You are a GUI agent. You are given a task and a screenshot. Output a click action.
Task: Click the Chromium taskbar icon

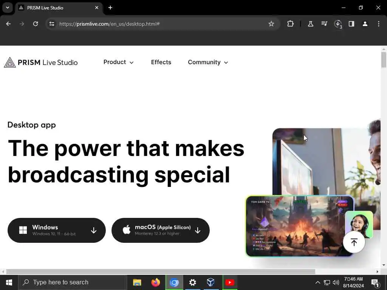[x=174, y=282]
